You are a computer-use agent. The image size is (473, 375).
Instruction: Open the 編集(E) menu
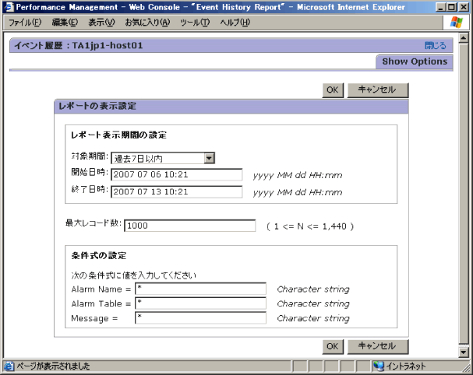65,23
